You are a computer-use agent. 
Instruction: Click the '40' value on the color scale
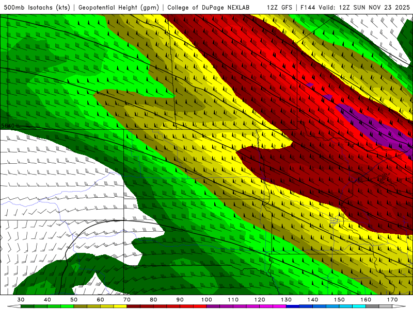[47, 300]
